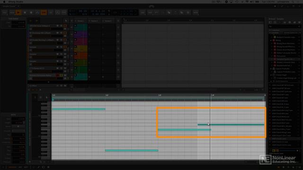Select the note under the mouse cursor
303x170 pixels.
click(x=231, y=125)
